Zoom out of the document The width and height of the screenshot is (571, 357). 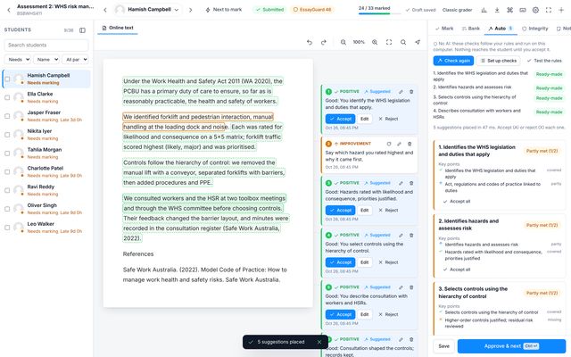[343, 42]
